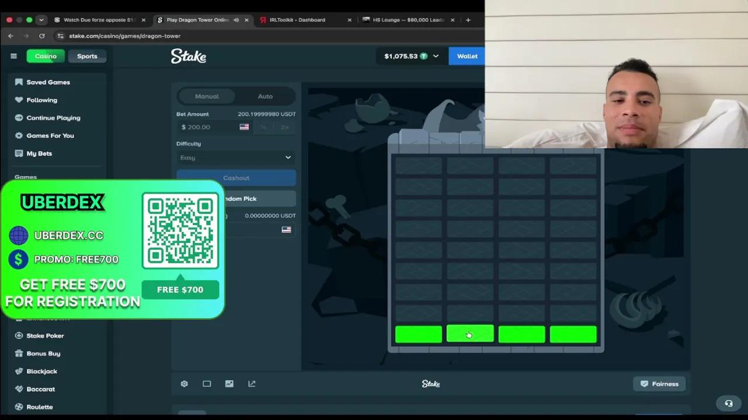Screen dimensions: 748x420
Task: Switch to Manual betting mode
Action: pyautogui.click(x=207, y=96)
